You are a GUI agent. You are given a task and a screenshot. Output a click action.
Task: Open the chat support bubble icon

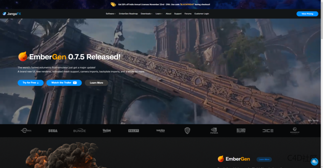click(314, 161)
